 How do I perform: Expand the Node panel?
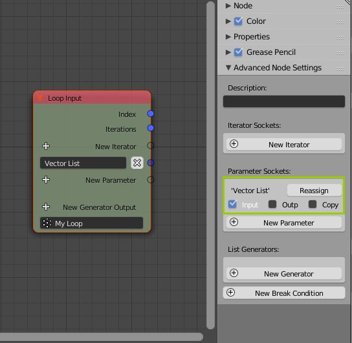pyautogui.click(x=228, y=6)
